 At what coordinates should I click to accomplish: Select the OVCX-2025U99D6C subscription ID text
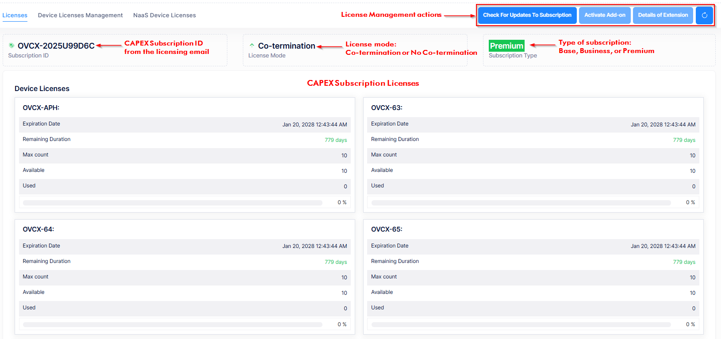[x=56, y=46]
